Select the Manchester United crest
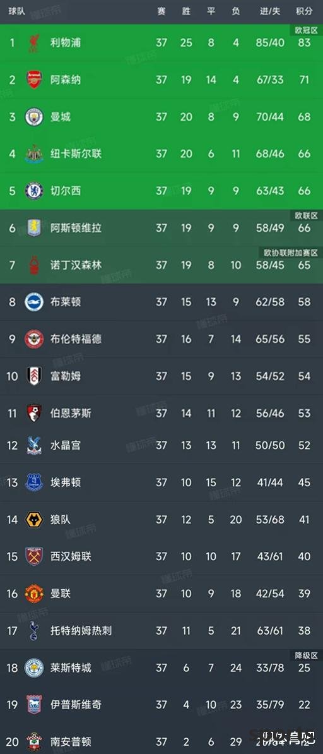The width and height of the screenshot is (323, 754). tap(34, 594)
